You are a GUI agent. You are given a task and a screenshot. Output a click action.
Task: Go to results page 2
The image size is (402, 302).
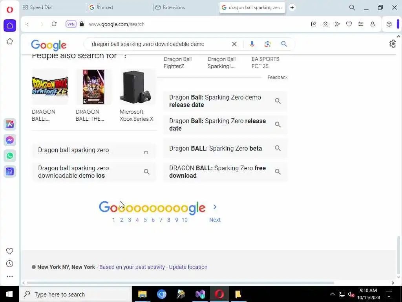(122, 220)
